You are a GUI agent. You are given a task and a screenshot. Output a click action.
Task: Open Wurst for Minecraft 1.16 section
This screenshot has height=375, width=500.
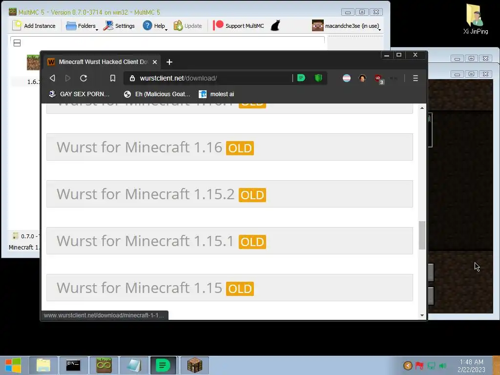point(229,147)
